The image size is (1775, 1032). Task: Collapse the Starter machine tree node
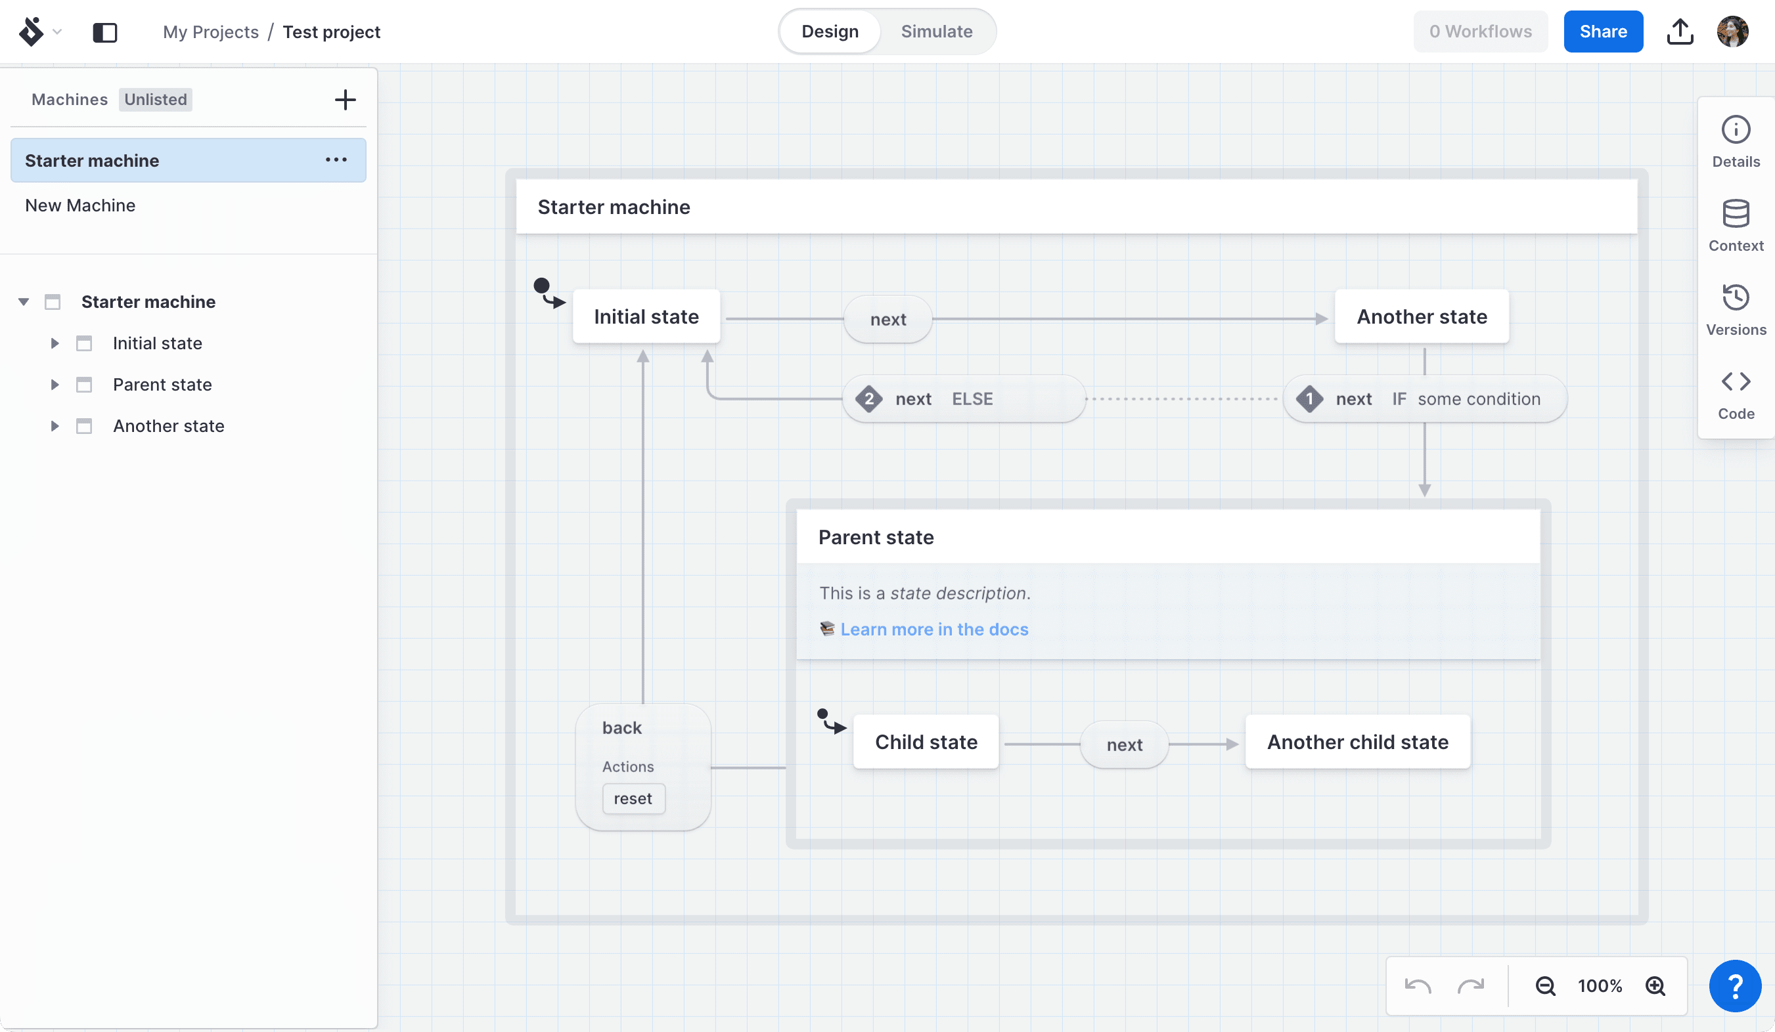pyautogui.click(x=23, y=302)
